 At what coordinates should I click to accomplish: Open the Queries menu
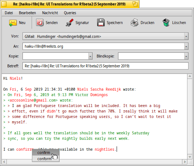point(70,13)
